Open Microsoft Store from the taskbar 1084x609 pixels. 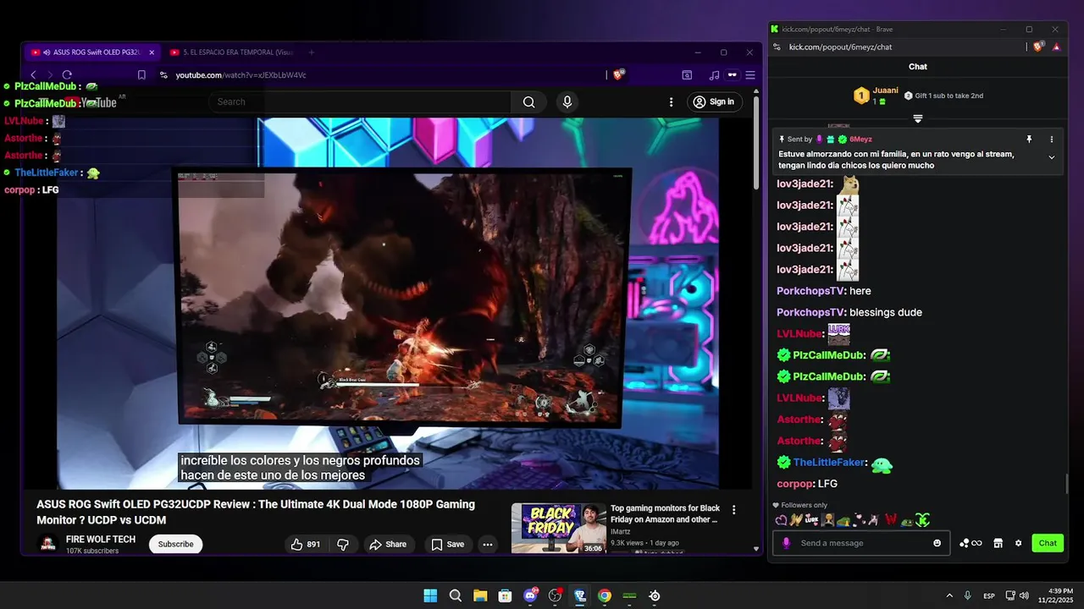(505, 595)
